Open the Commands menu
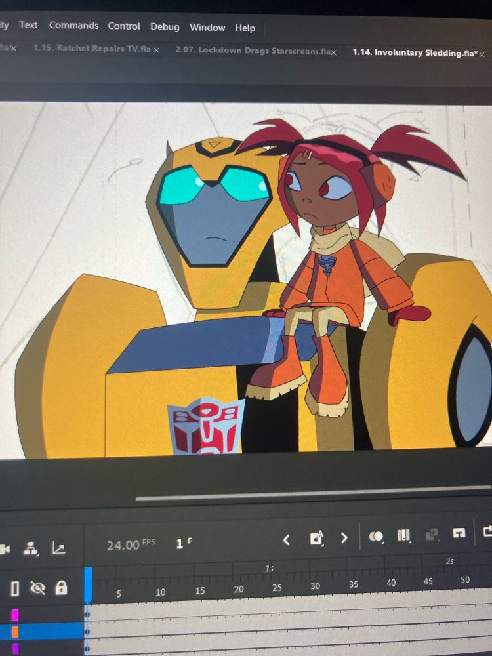 73,26
